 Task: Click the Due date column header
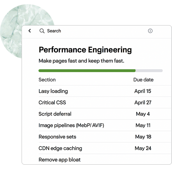pos(143,80)
